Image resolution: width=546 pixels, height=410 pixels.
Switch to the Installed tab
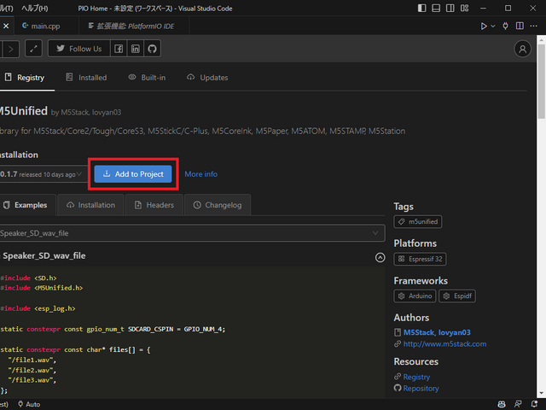86,78
